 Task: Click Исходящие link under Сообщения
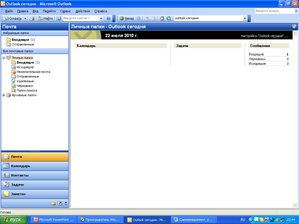[x=257, y=64]
